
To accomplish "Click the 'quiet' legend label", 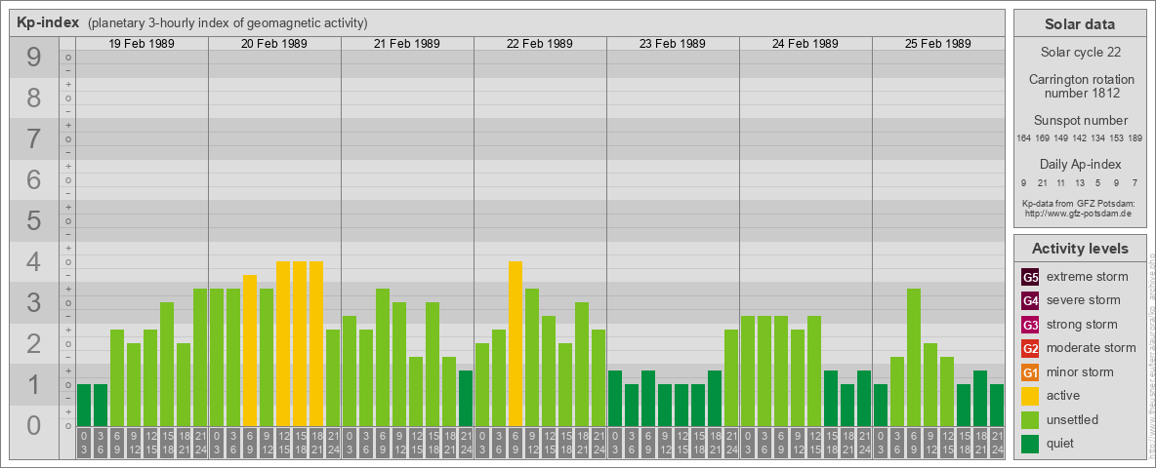I will coord(1061,444).
